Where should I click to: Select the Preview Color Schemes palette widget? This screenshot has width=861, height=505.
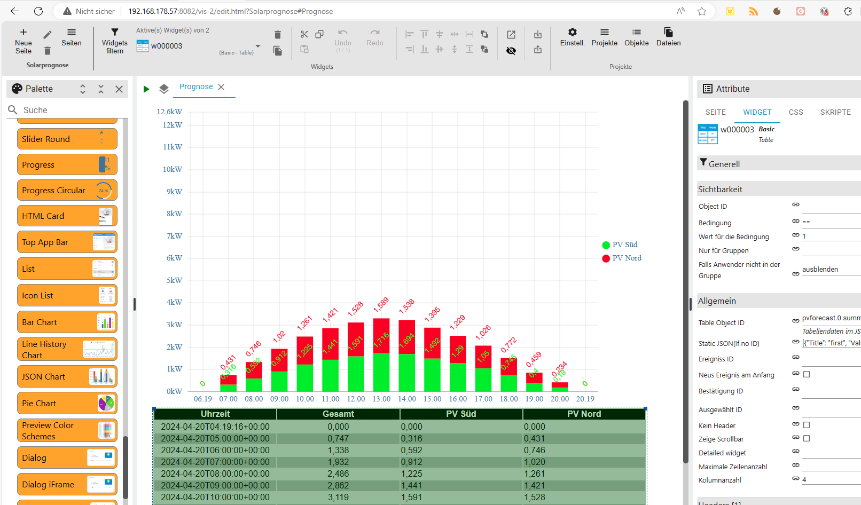[x=67, y=430]
